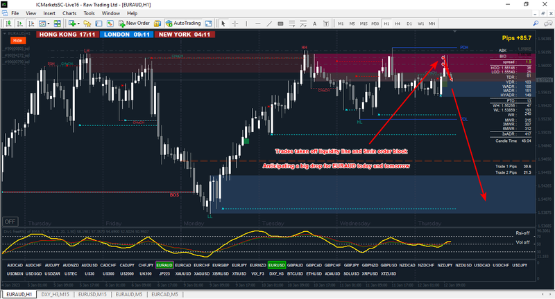Select the EURUSD symbol button
Image resolution: width=555 pixels, height=299 pixels.
click(276, 265)
